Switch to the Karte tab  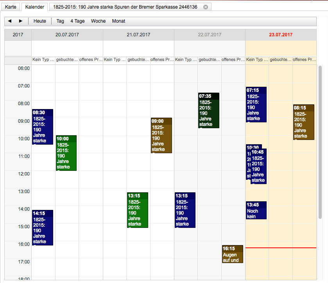[x=11, y=7]
